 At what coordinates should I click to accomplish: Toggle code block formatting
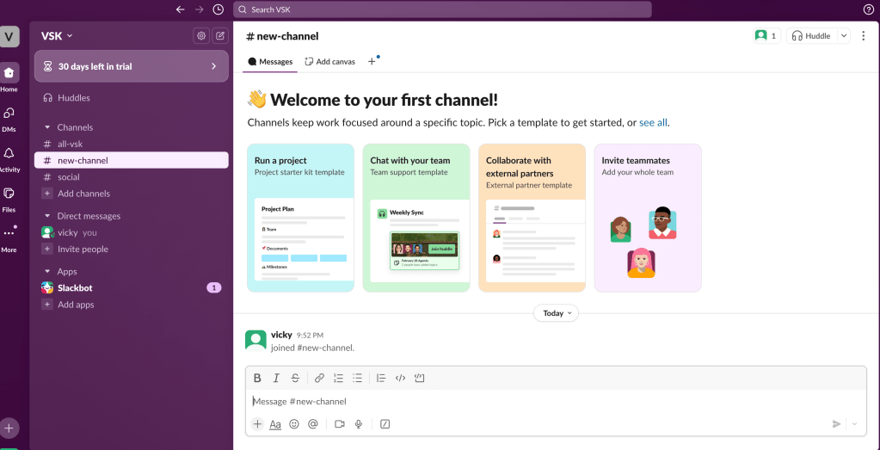pyautogui.click(x=420, y=378)
